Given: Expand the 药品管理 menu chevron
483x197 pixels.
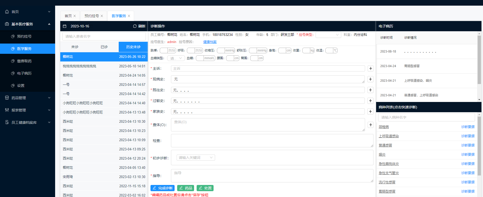Looking at the screenshot, I should click(x=49, y=98).
